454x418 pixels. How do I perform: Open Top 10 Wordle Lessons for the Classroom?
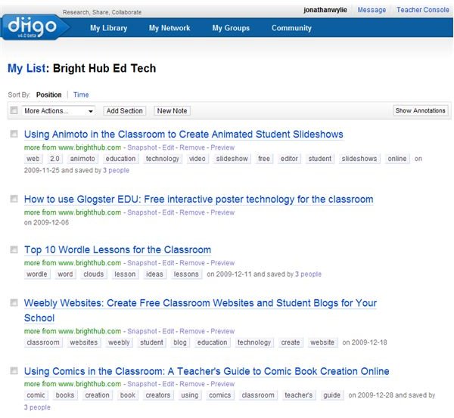117,250
